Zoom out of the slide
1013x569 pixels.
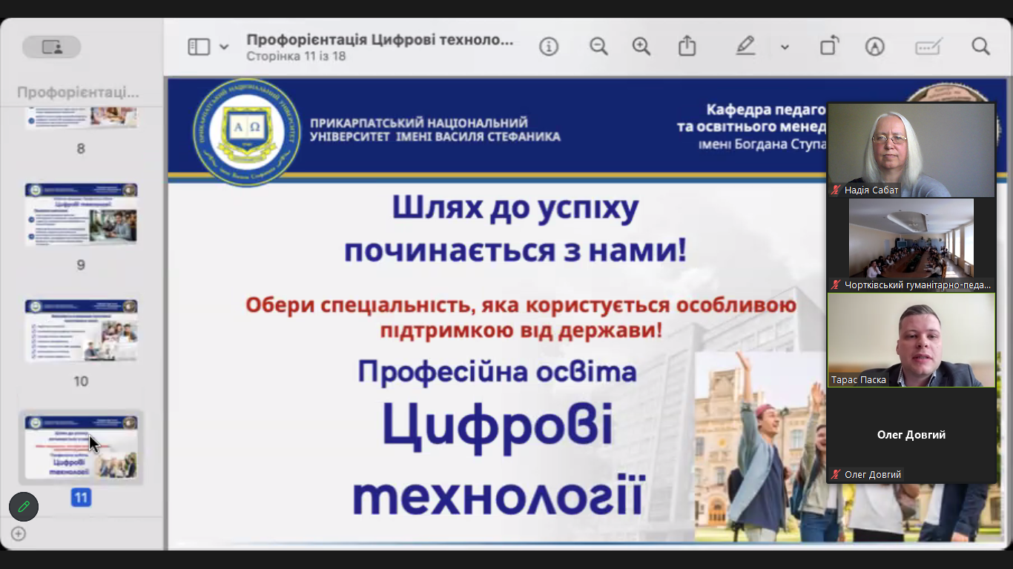(x=598, y=47)
